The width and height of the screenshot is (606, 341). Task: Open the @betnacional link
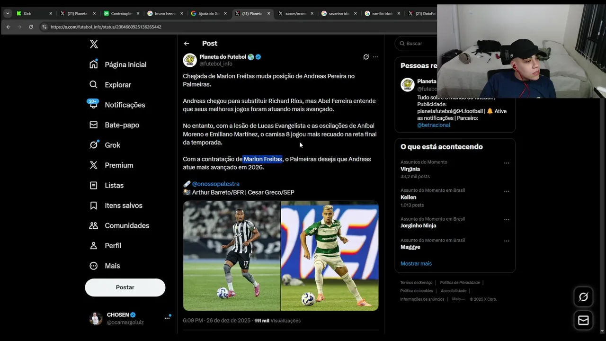click(434, 125)
